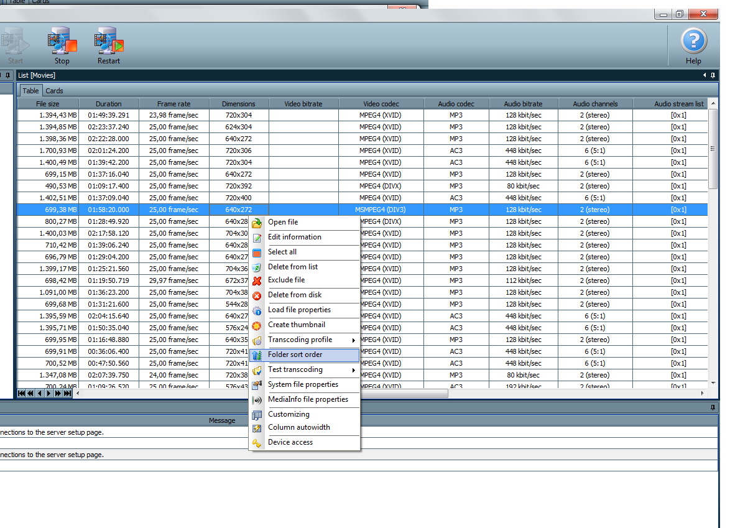The height and width of the screenshot is (528, 730).
Task: Click the Restart server toolbar icon
Action: 108,40
